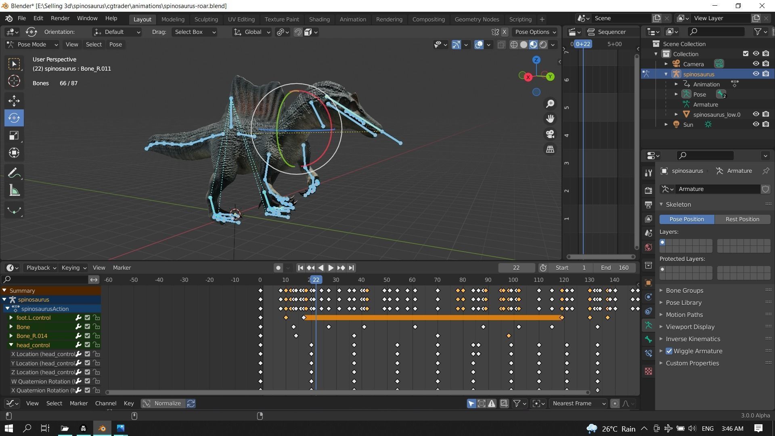Hide the spinosaurus object in the viewport
Viewport: 775px width, 436px height.
(x=756, y=74)
